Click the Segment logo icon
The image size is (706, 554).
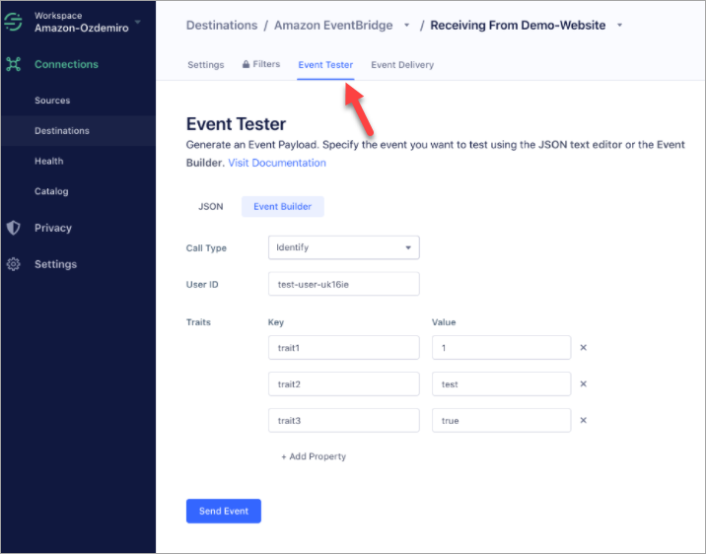coord(15,23)
